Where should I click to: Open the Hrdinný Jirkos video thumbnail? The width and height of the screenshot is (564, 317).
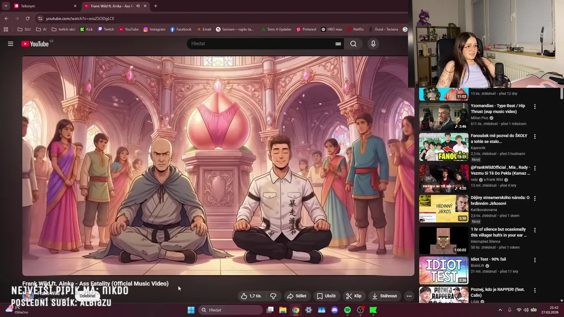[443, 209]
